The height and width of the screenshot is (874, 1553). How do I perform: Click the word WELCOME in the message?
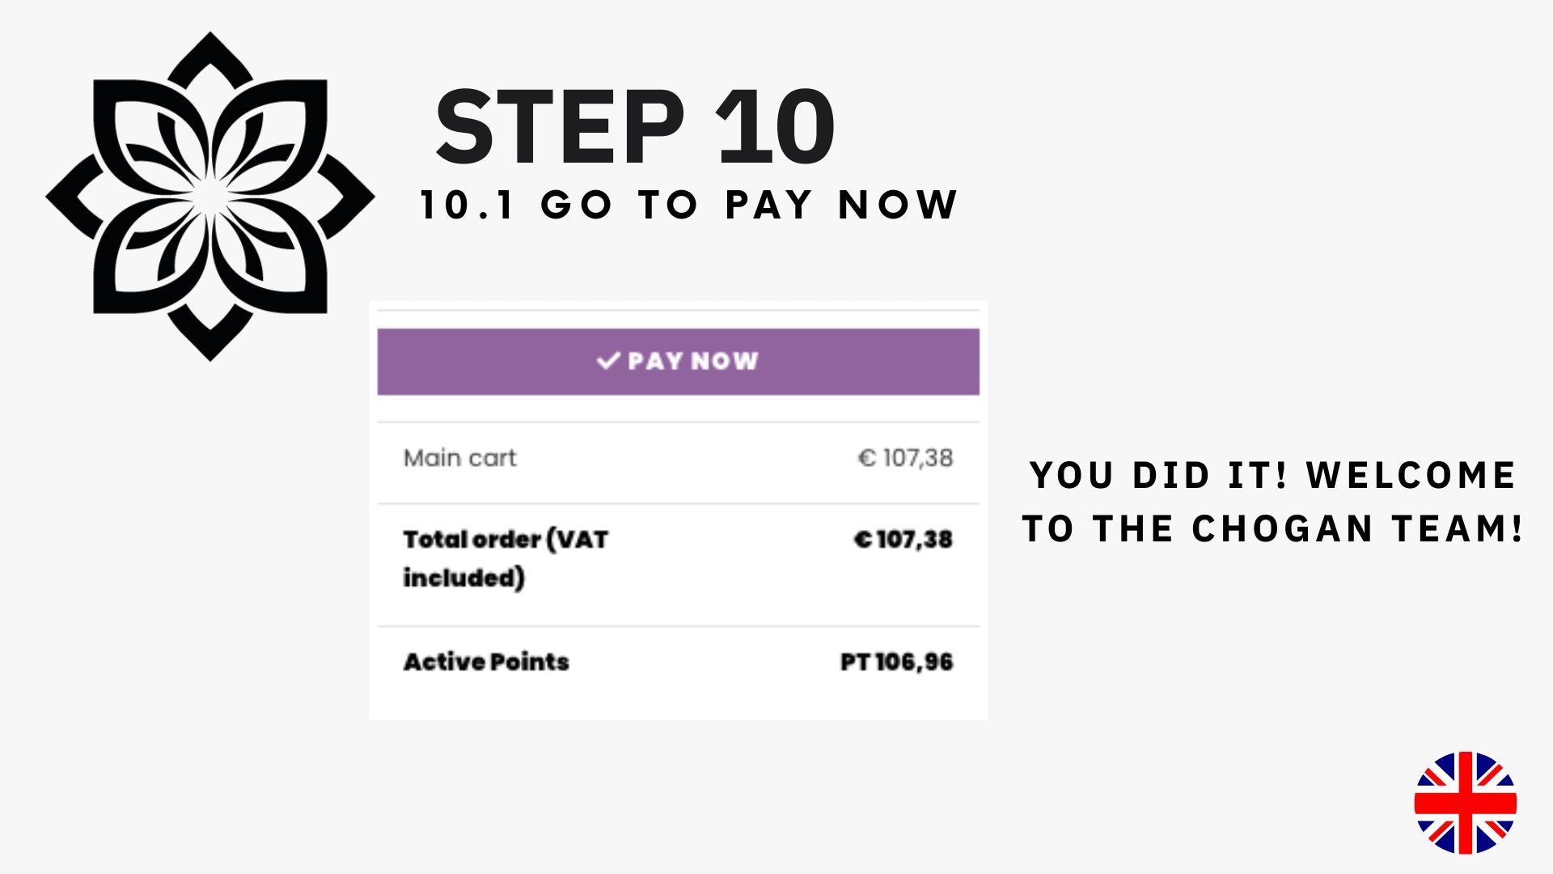coord(1411,475)
